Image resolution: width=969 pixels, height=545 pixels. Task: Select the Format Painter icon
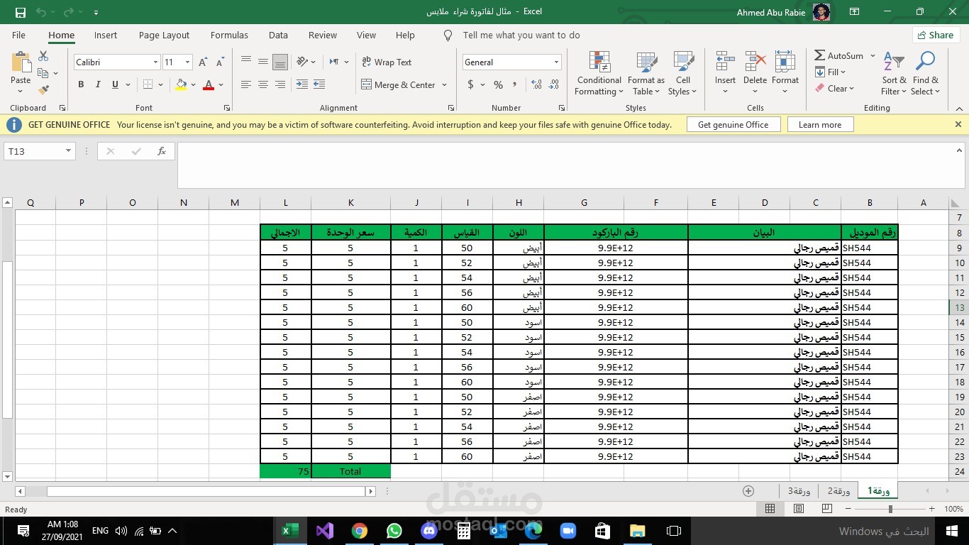(x=43, y=89)
